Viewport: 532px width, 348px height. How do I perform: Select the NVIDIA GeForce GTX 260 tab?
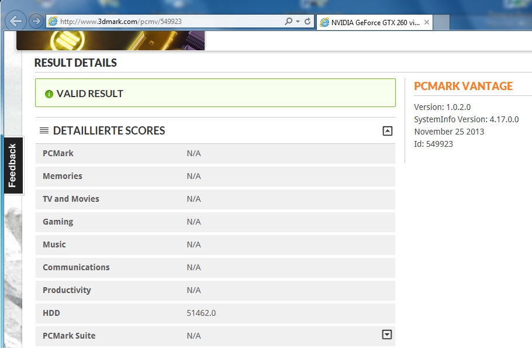click(x=375, y=22)
